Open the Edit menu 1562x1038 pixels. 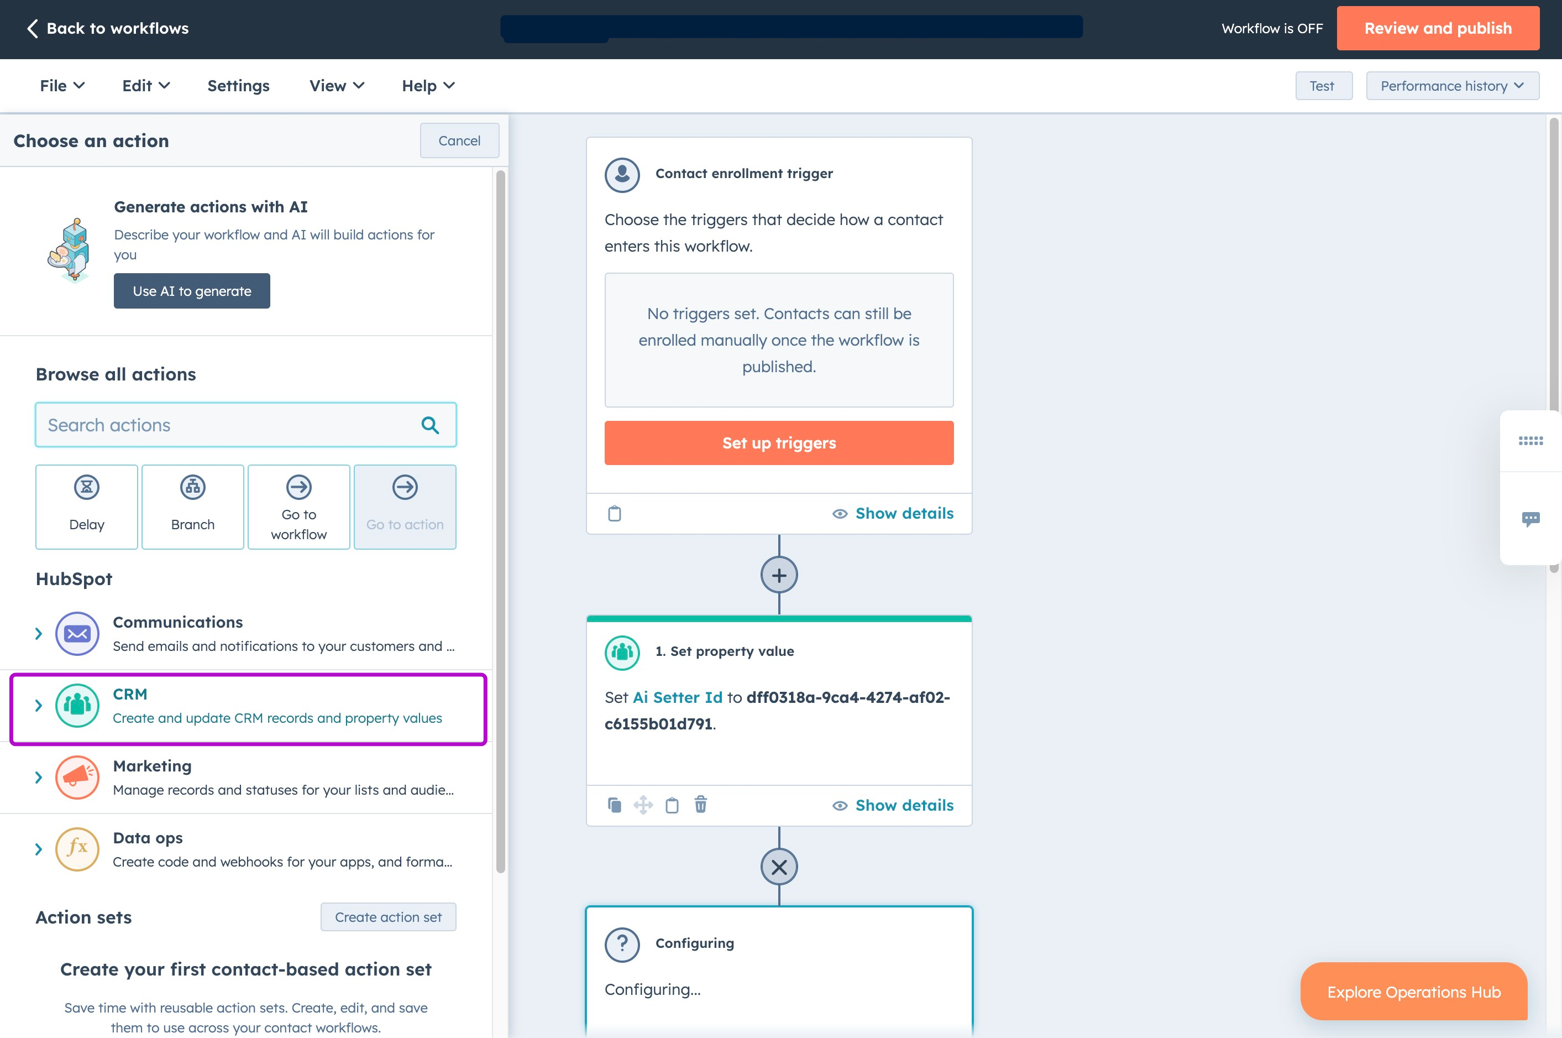[x=146, y=86]
